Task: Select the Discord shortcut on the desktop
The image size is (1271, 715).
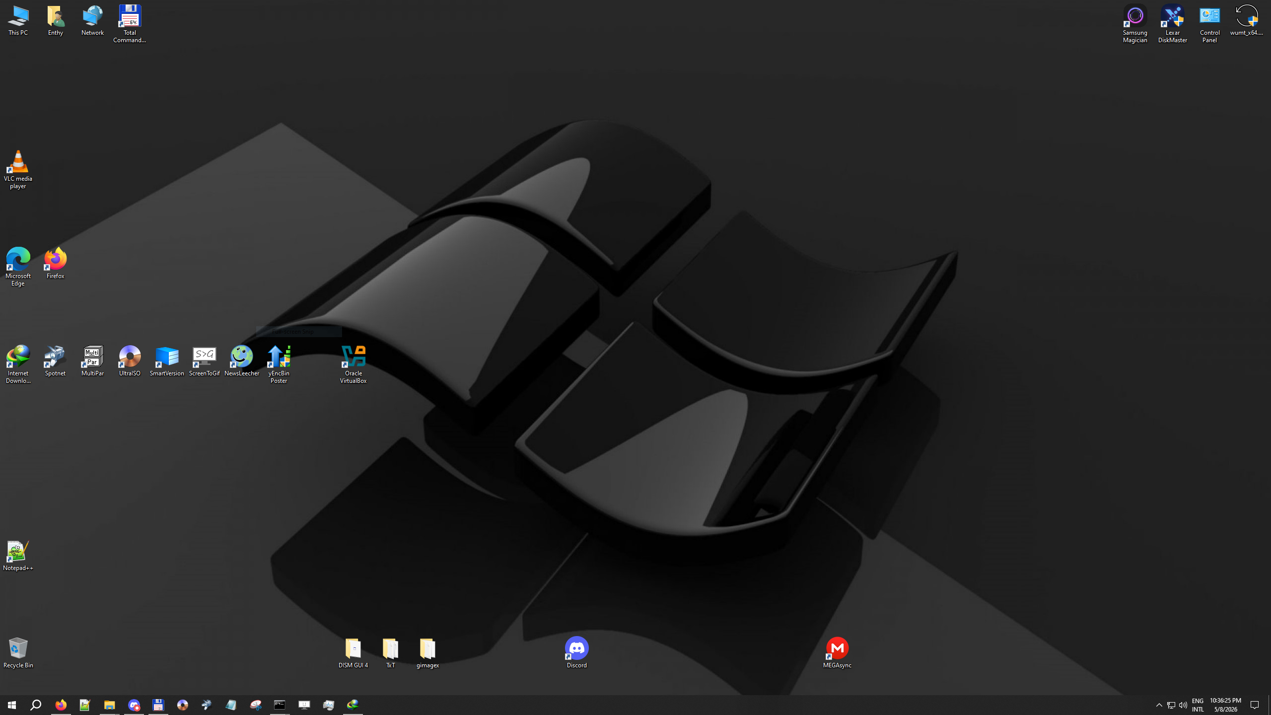Action: tap(576, 653)
